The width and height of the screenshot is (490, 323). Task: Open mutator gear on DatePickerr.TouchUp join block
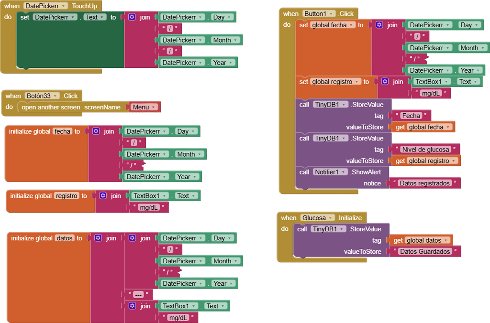click(x=131, y=17)
